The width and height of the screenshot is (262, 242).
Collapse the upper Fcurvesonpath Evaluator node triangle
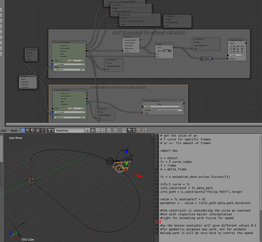(x=54, y=42)
